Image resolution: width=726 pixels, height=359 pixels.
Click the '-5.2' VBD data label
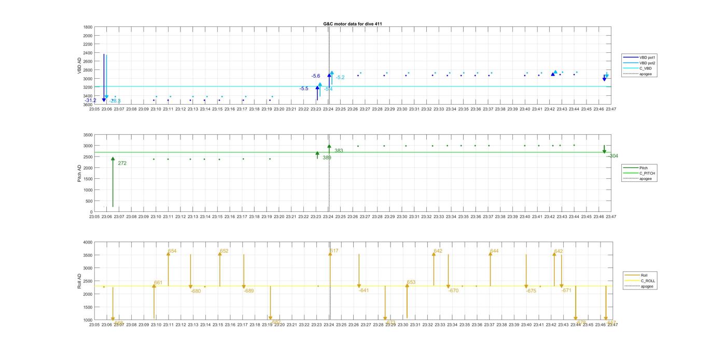[340, 77]
